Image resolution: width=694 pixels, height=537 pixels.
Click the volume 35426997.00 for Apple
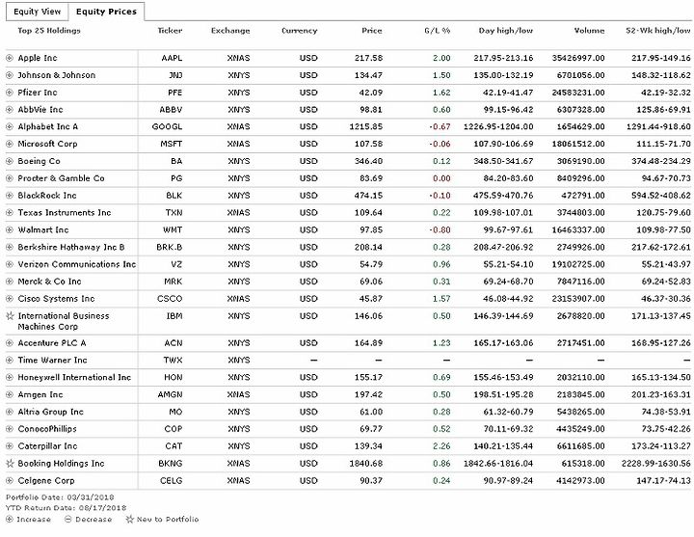coord(578,58)
